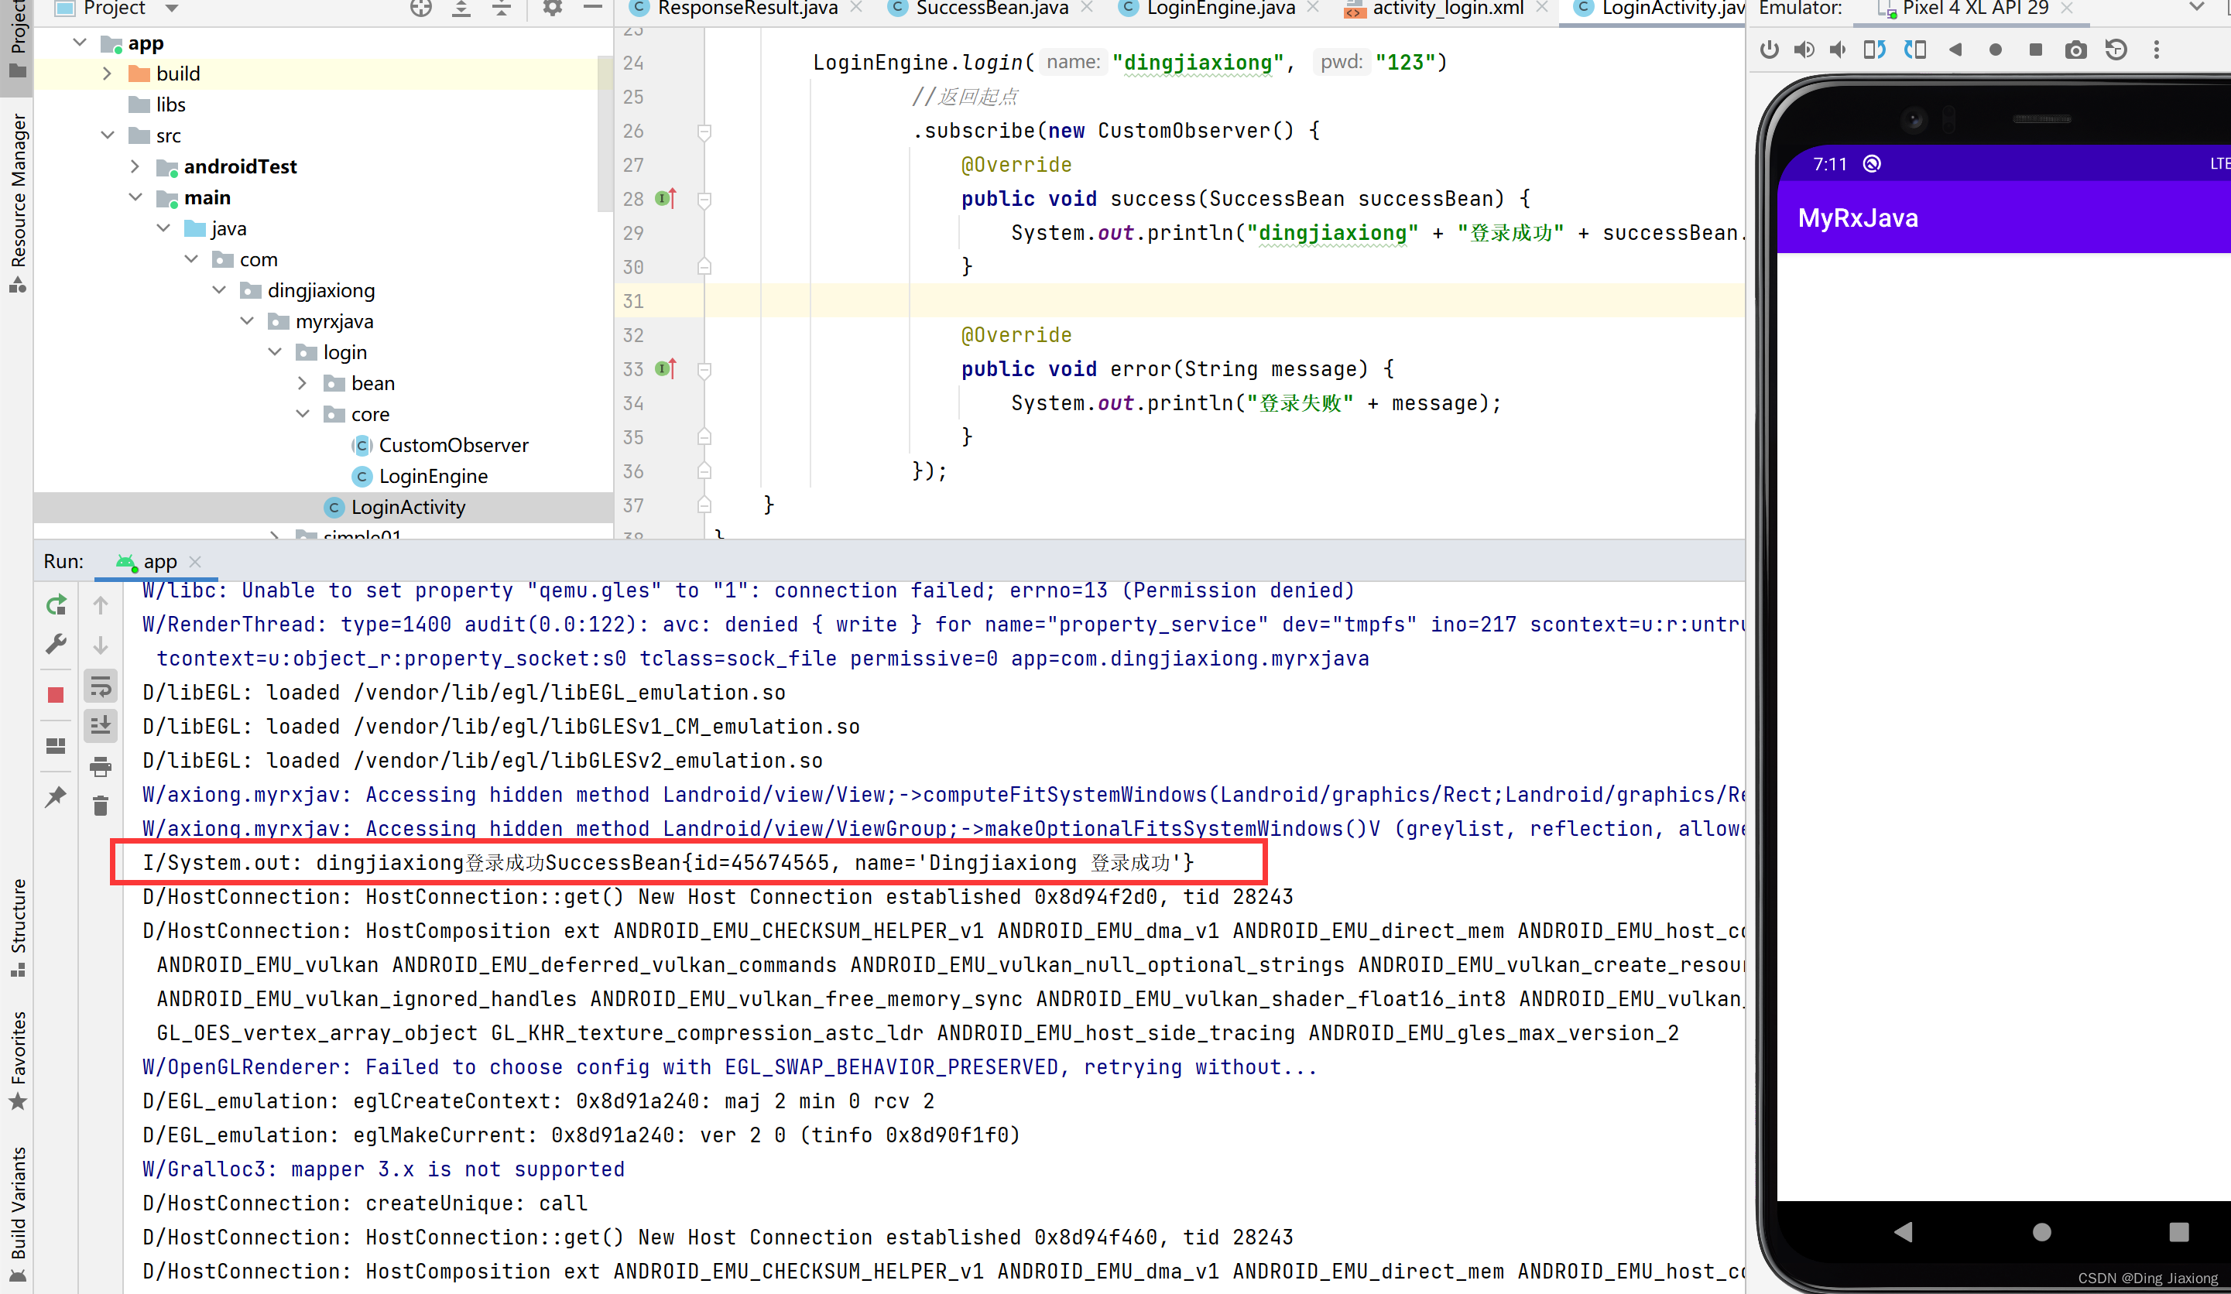Collapse all in Project panel
Screen dimensions: 2231x1294
502,9
